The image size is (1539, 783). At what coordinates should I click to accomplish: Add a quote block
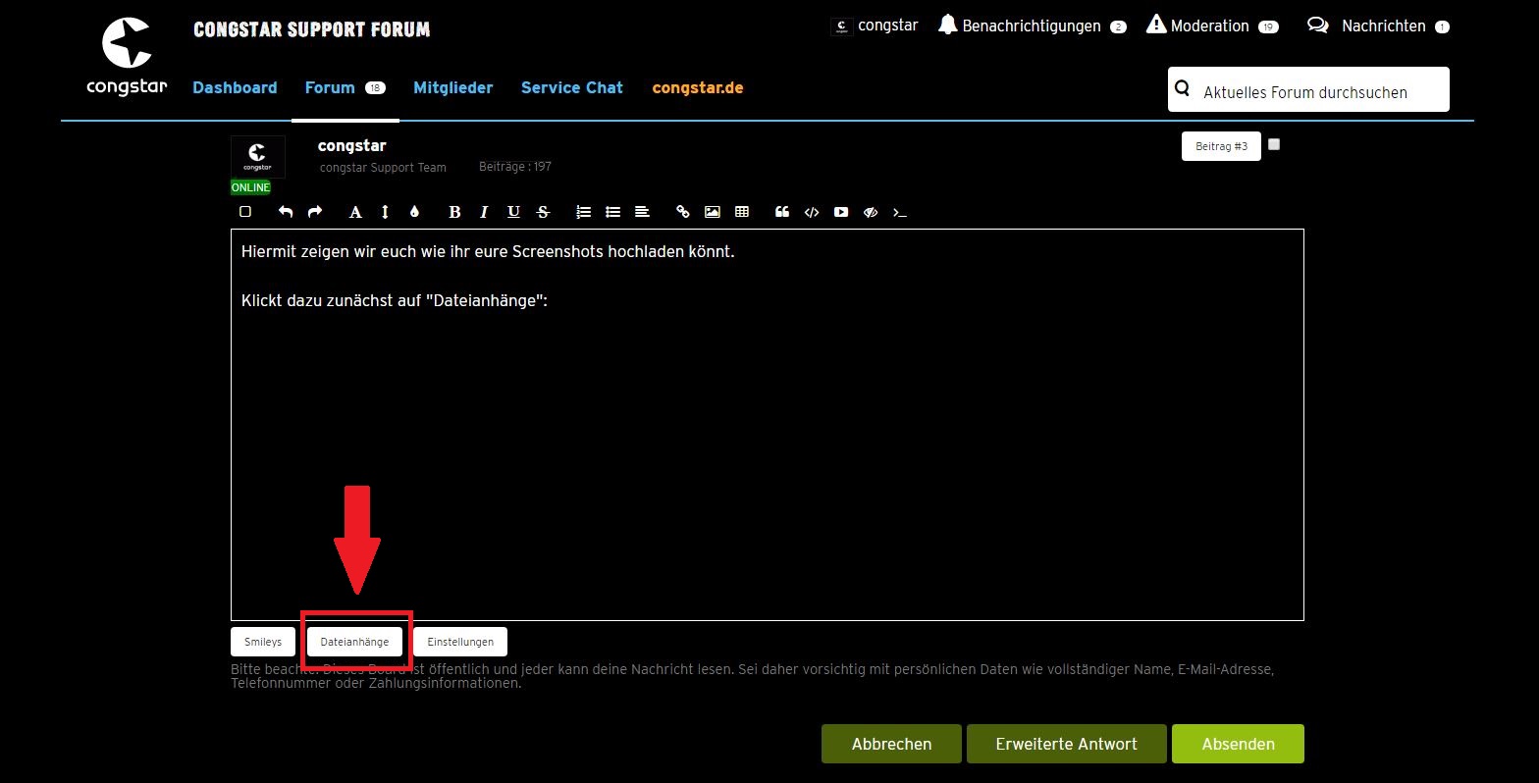[782, 212]
